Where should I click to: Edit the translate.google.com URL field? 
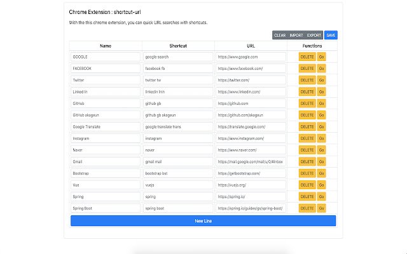[x=251, y=127]
